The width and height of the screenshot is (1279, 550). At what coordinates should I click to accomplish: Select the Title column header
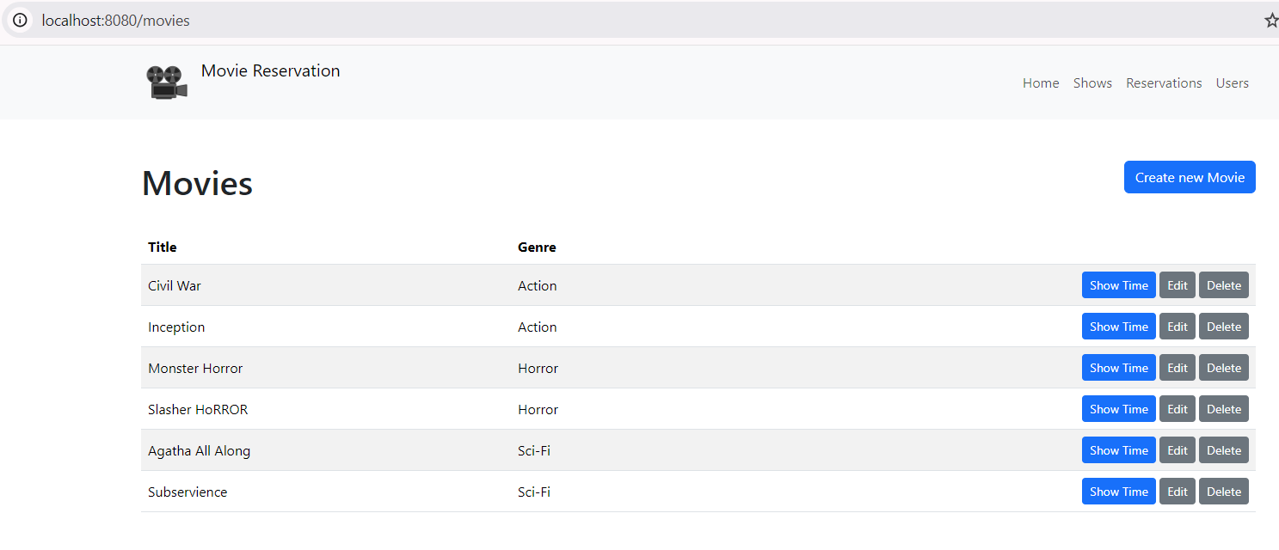tap(163, 247)
